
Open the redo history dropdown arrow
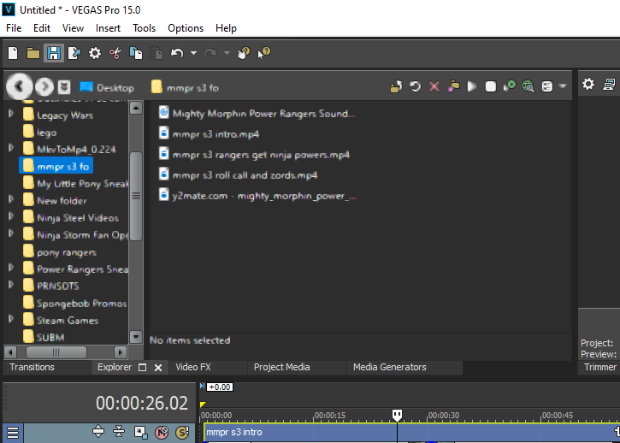coord(227,53)
